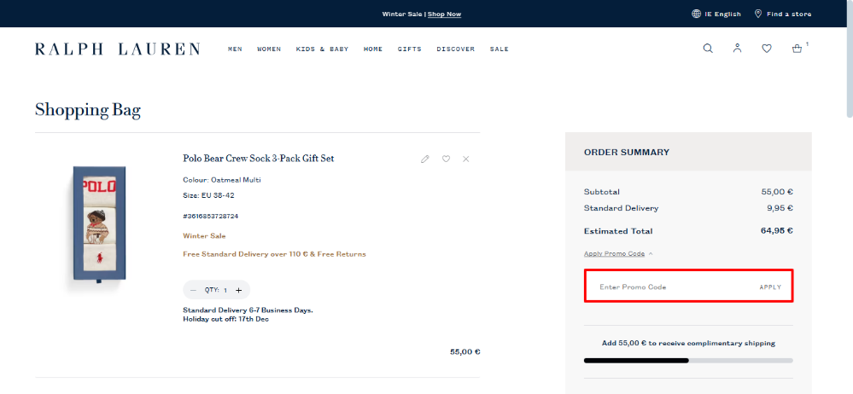This screenshot has width=853, height=394.
Task: Open the KIDS & BABY menu
Action: coord(322,49)
